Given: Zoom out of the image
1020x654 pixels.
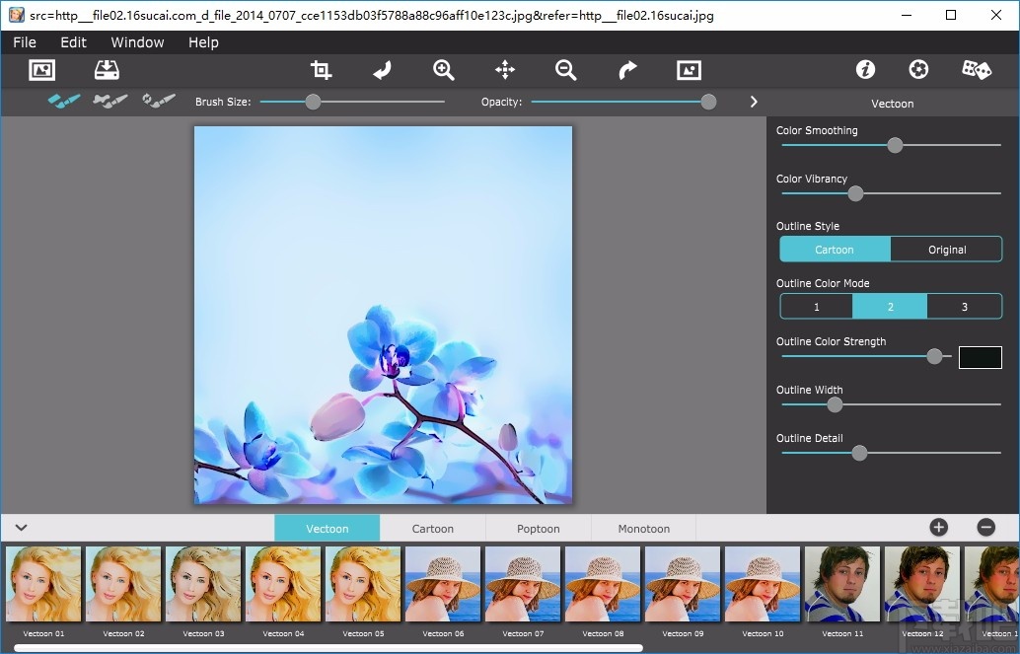Looking at the screenshot, I should pyautogui.click(x=565, y=70).
